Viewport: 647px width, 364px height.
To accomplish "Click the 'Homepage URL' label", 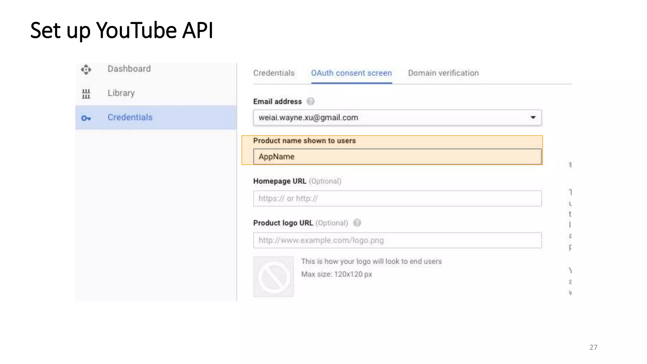I will [x=280, y=181].
